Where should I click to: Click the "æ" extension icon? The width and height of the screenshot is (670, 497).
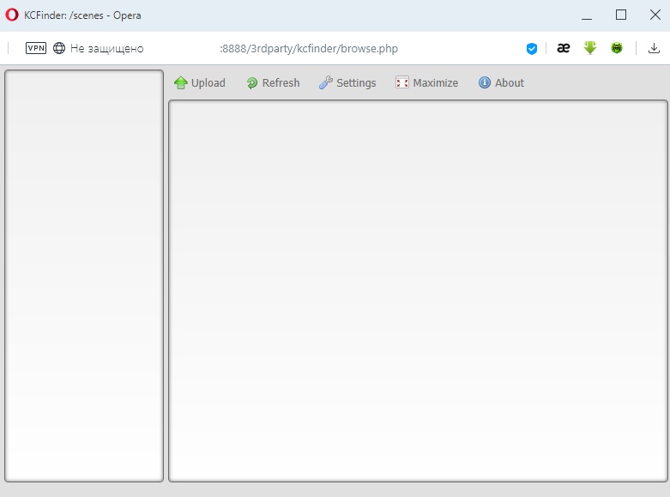[563, 48]
